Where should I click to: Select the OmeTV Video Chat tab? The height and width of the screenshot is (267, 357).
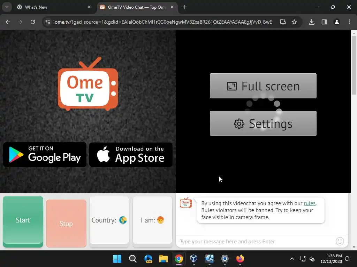[x=137, y=7]
